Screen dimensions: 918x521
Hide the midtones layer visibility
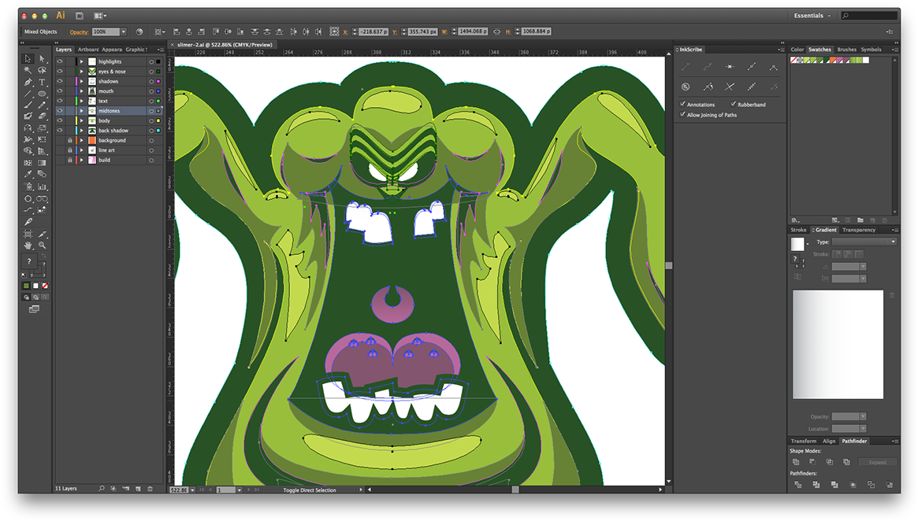point(60,110)
